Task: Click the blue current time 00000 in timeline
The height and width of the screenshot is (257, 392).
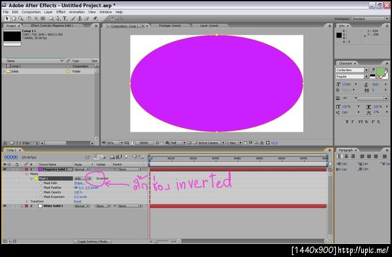Action: tap(11, 157)
